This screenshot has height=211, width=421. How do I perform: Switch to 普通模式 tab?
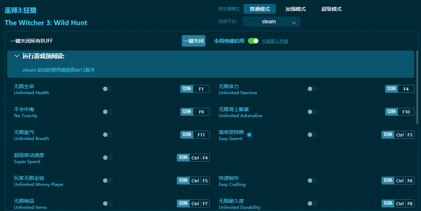pos(259,9)
